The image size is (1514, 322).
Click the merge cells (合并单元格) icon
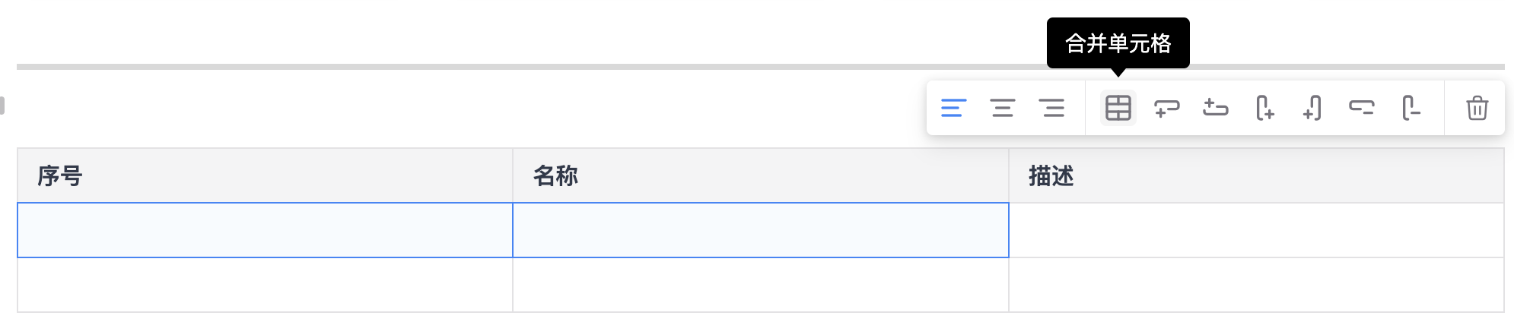point(1118,108)
